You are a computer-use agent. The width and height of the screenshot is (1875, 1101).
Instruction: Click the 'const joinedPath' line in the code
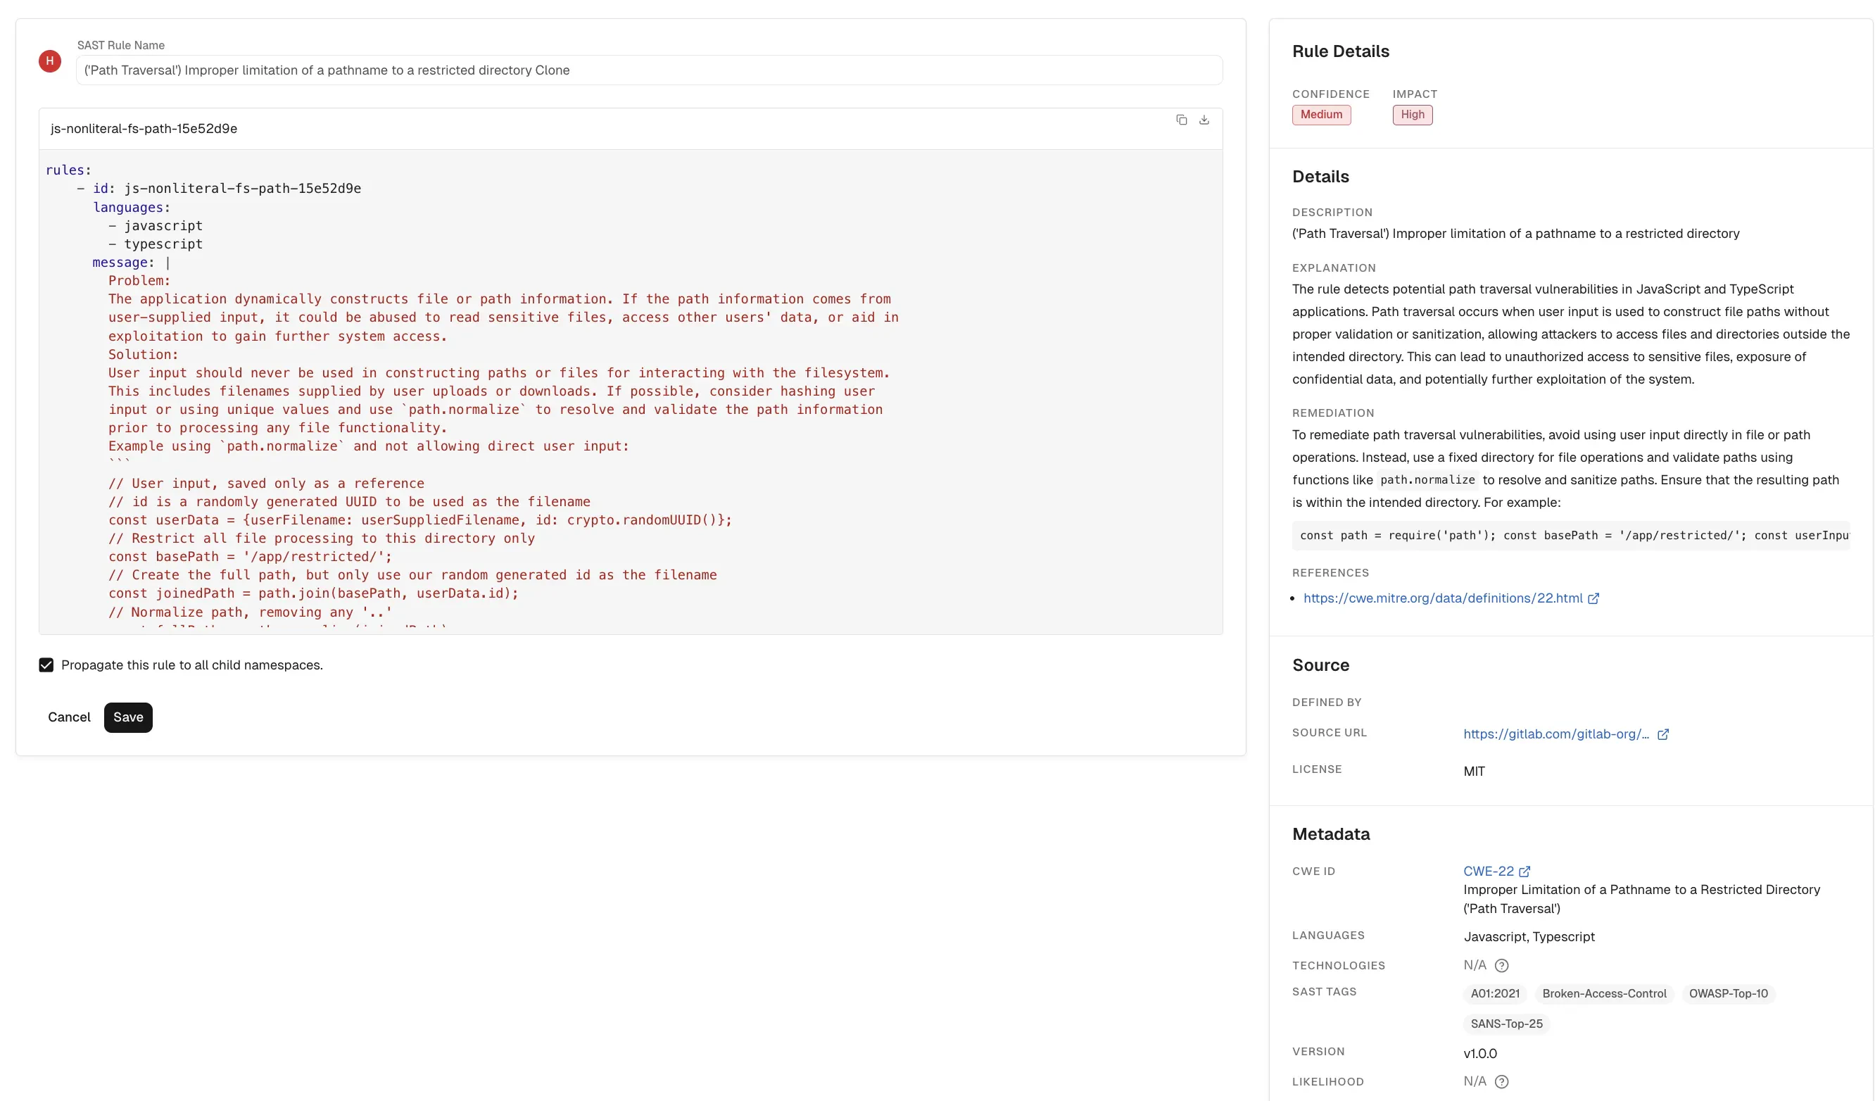click(x=313, y=593)
